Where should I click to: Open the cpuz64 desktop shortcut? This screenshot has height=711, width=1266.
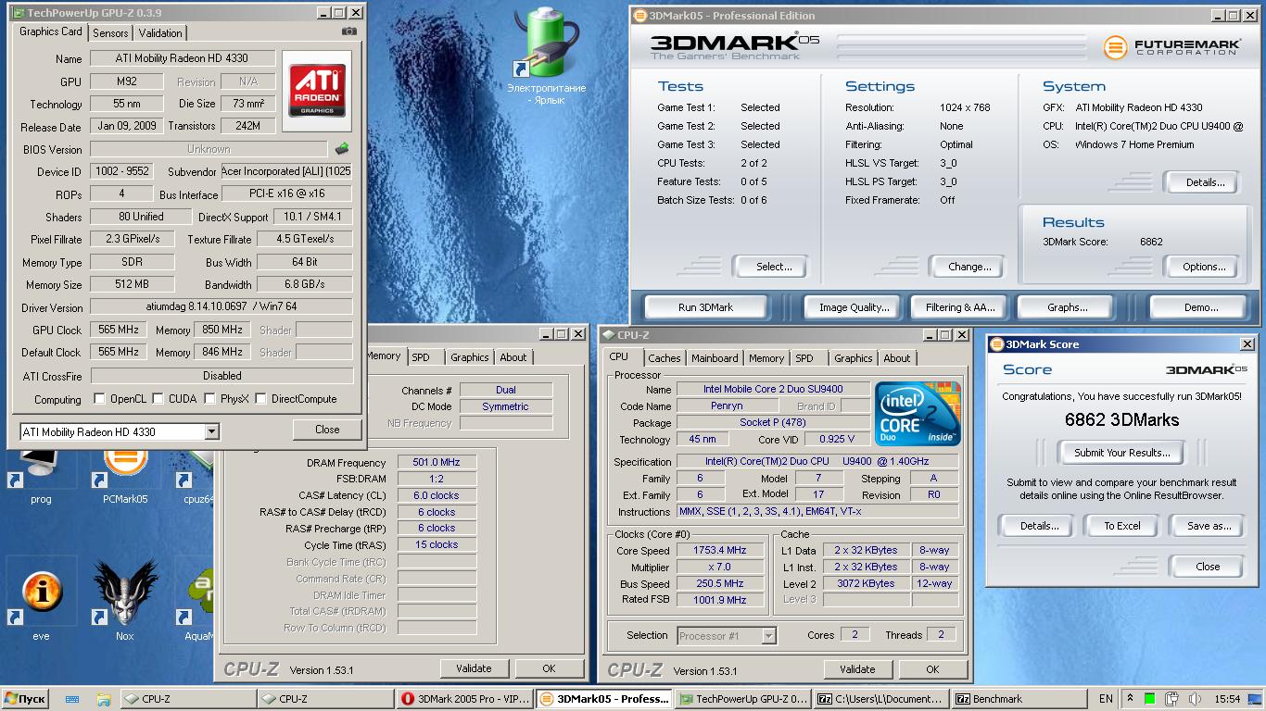(x=199, y=475)
